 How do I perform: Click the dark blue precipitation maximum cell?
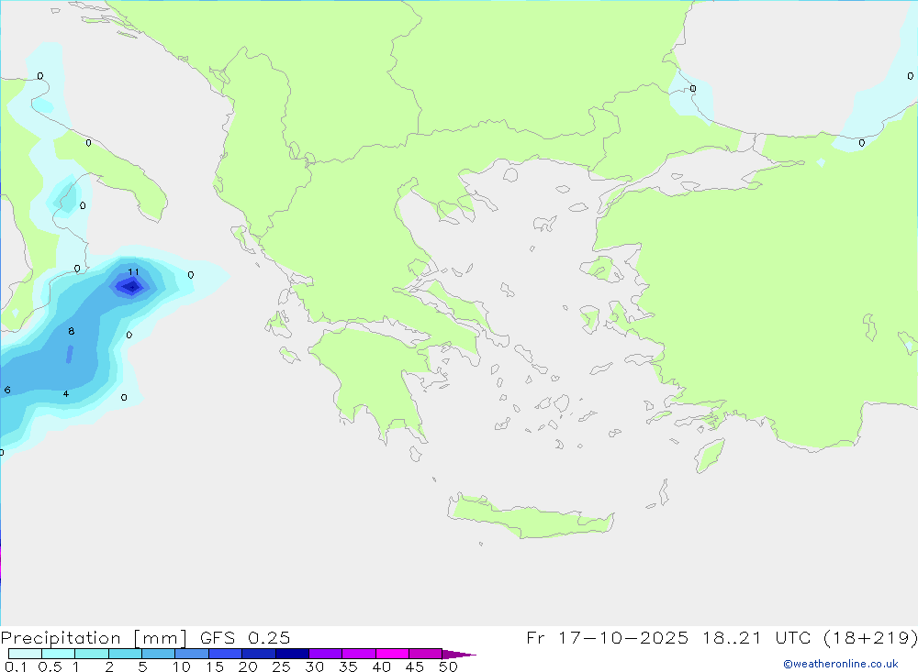133,287
